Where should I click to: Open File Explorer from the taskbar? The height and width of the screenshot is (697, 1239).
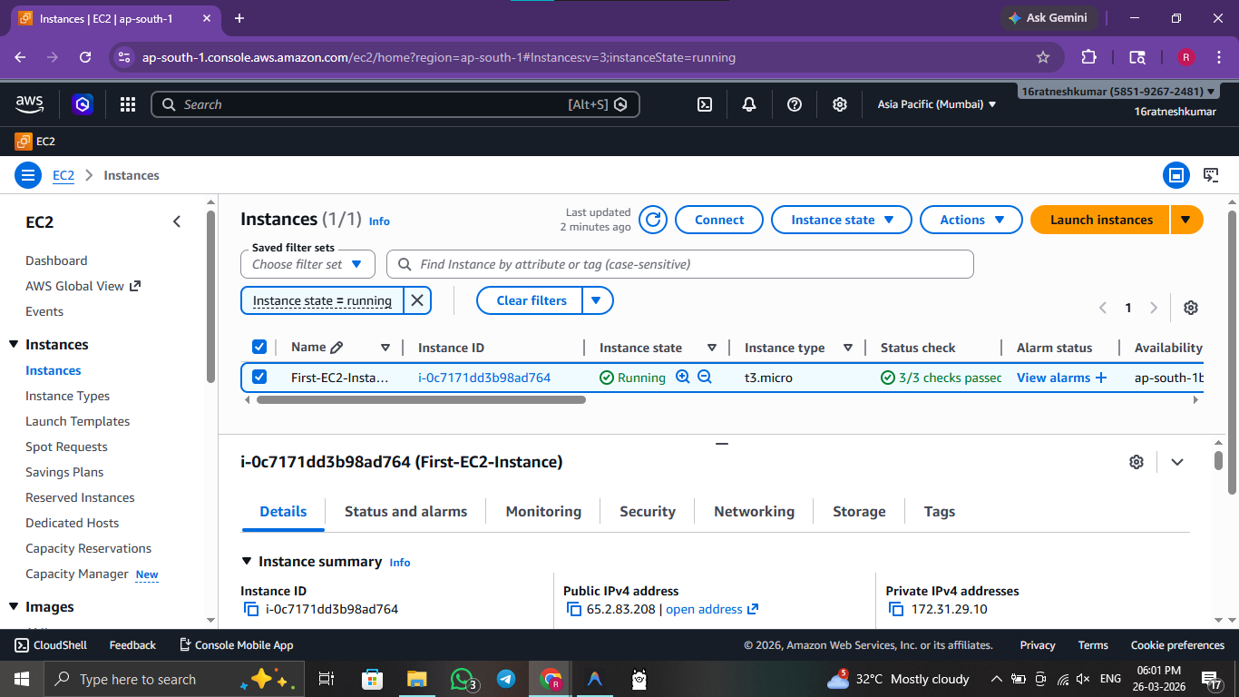coord(416,679)
